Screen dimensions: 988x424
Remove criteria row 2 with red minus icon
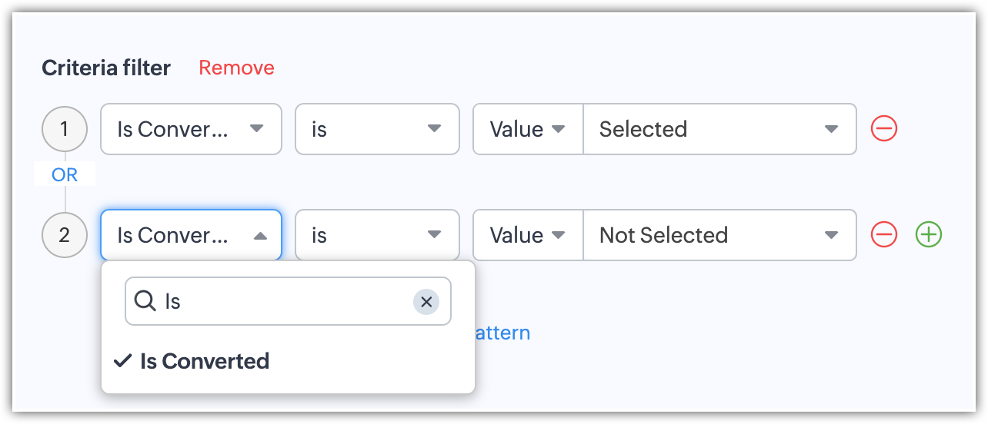884,235
